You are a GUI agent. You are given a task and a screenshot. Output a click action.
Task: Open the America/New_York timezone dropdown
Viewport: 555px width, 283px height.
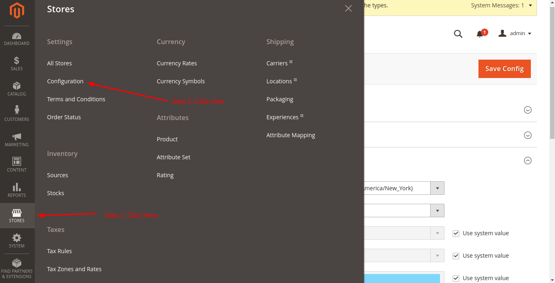tap(437, 188)
